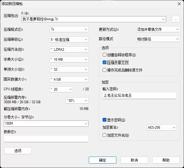Expand 路径模式 相对路径 dropdown

click(x=158, y=39)
